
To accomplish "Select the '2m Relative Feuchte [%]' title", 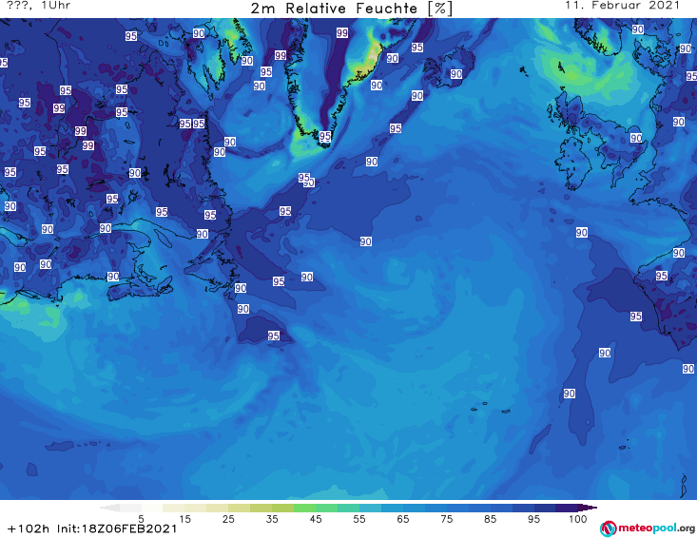I will point(352,9).
